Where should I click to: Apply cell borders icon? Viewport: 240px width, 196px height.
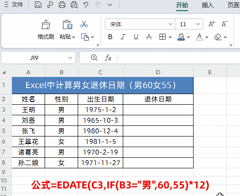[x=162, y=37]
